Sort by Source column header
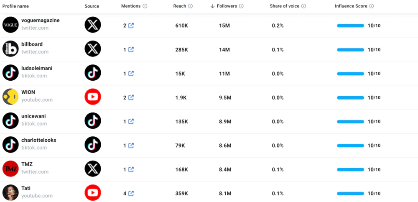418x202 pixels. click(92, 6)
